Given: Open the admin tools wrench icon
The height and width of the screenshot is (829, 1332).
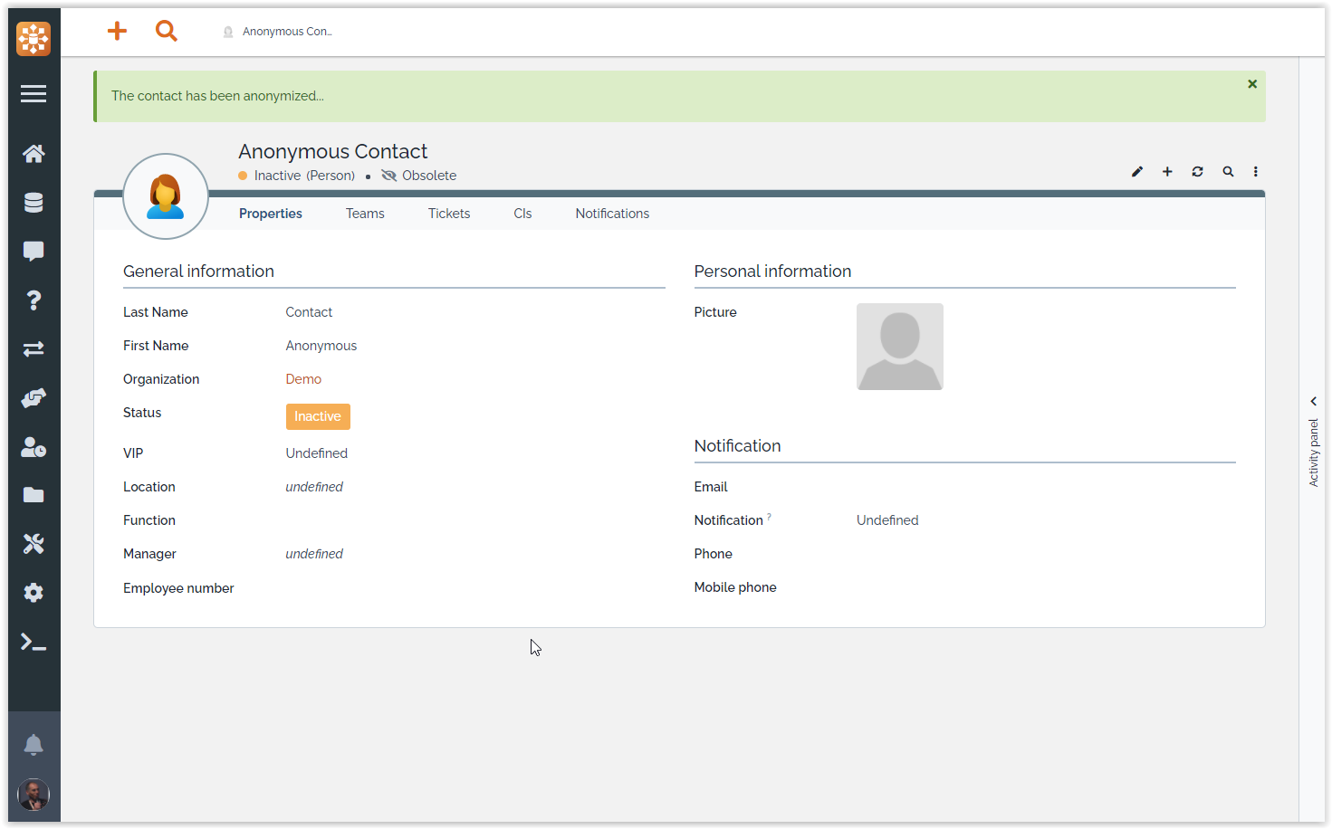Looking at the screenshot, I should pyautogui.click(x=34, y=543).
